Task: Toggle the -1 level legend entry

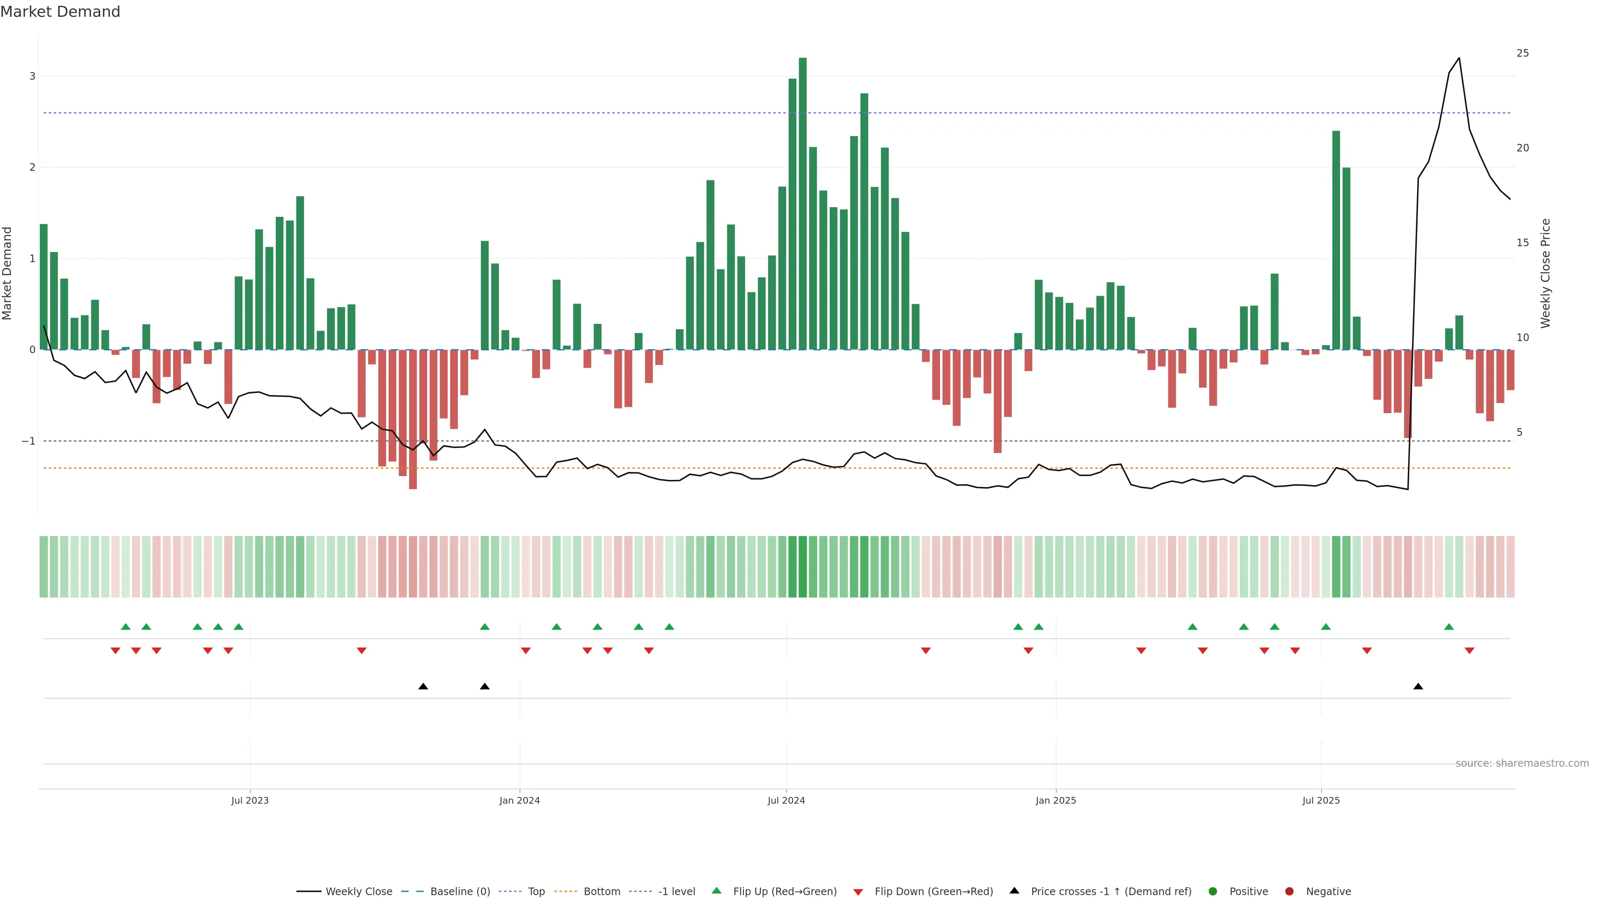Action: point(676,891)
